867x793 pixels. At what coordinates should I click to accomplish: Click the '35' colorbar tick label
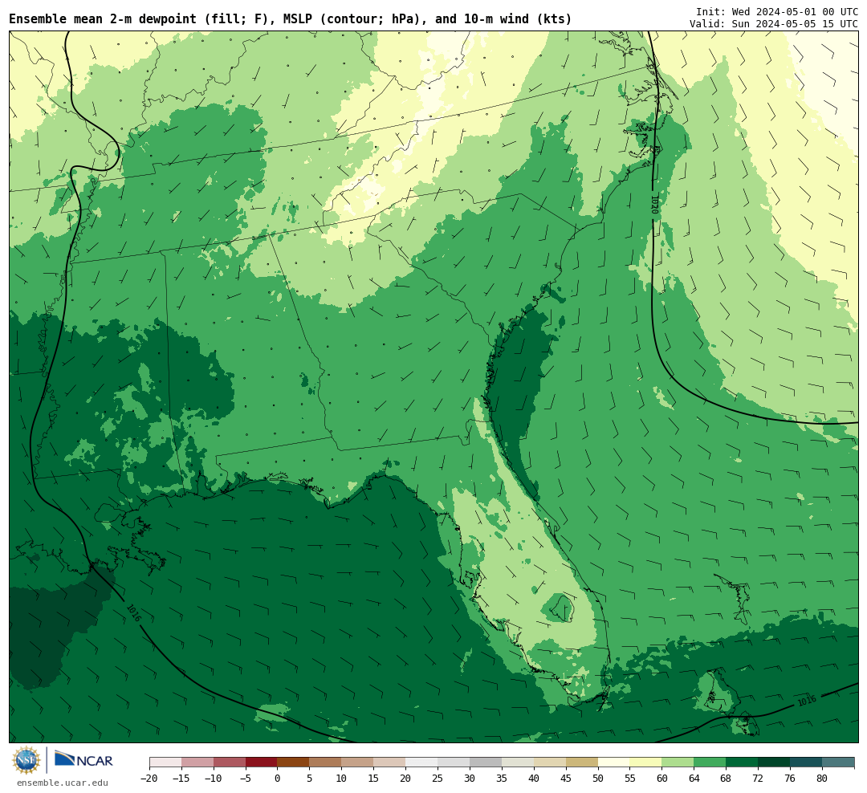[x=502, y=778]
